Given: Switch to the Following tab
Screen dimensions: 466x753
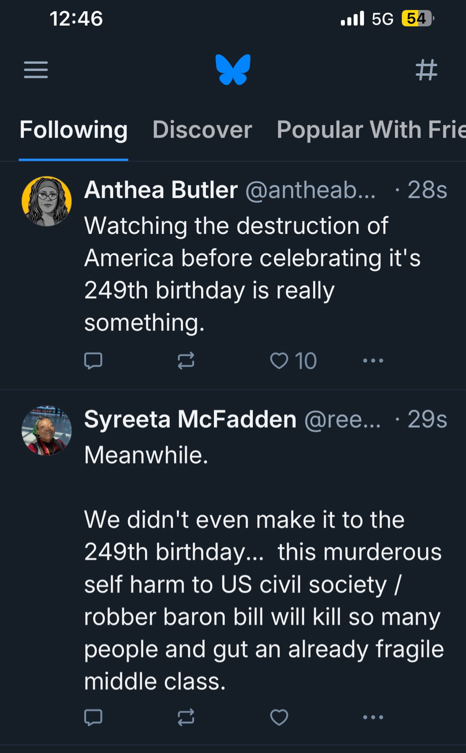Looking at the screenshot, I should [74, 130].
